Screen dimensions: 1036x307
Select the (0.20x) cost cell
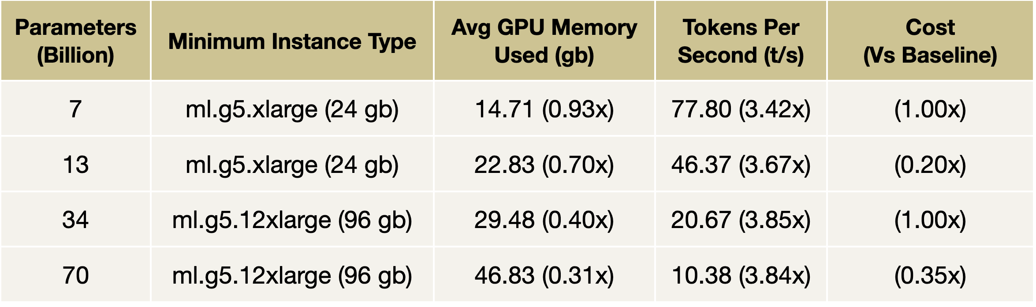click(x=930, y=165)
